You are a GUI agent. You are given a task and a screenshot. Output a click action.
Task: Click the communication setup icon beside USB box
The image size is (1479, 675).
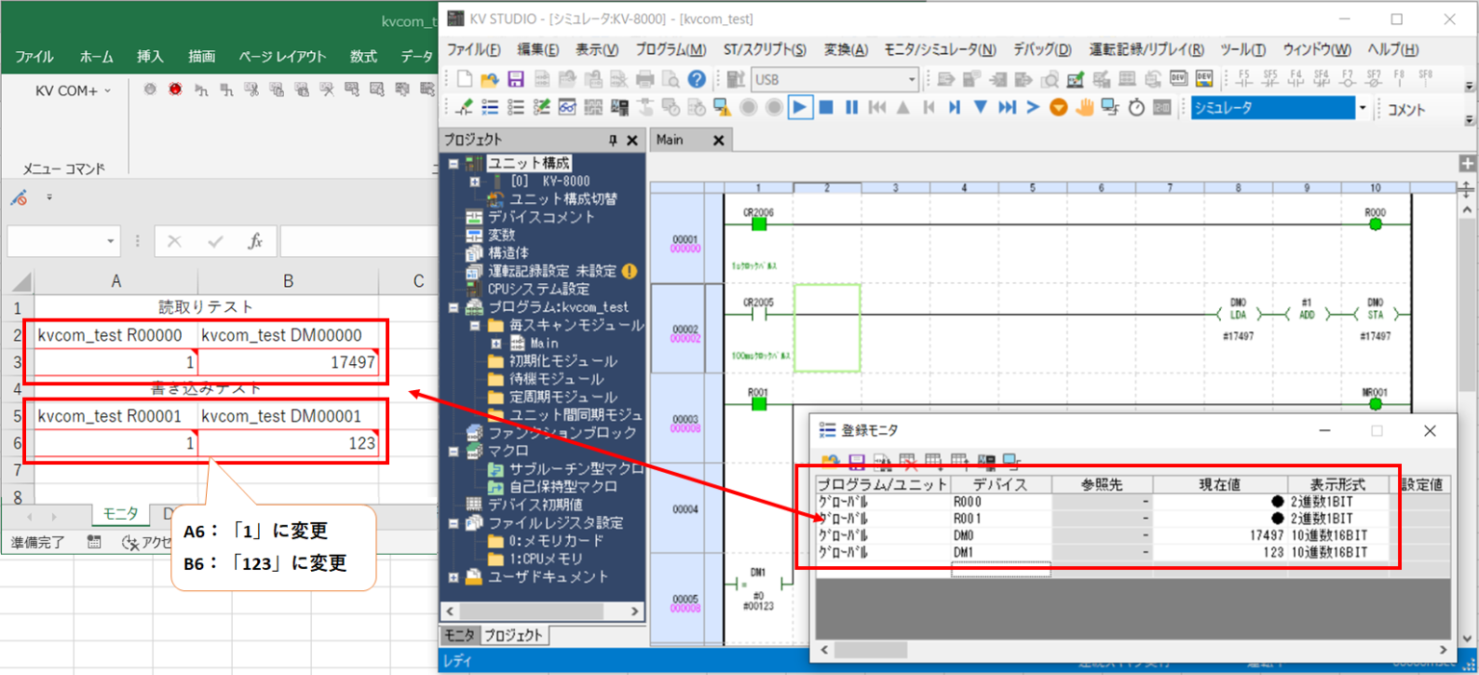point(736,78)
